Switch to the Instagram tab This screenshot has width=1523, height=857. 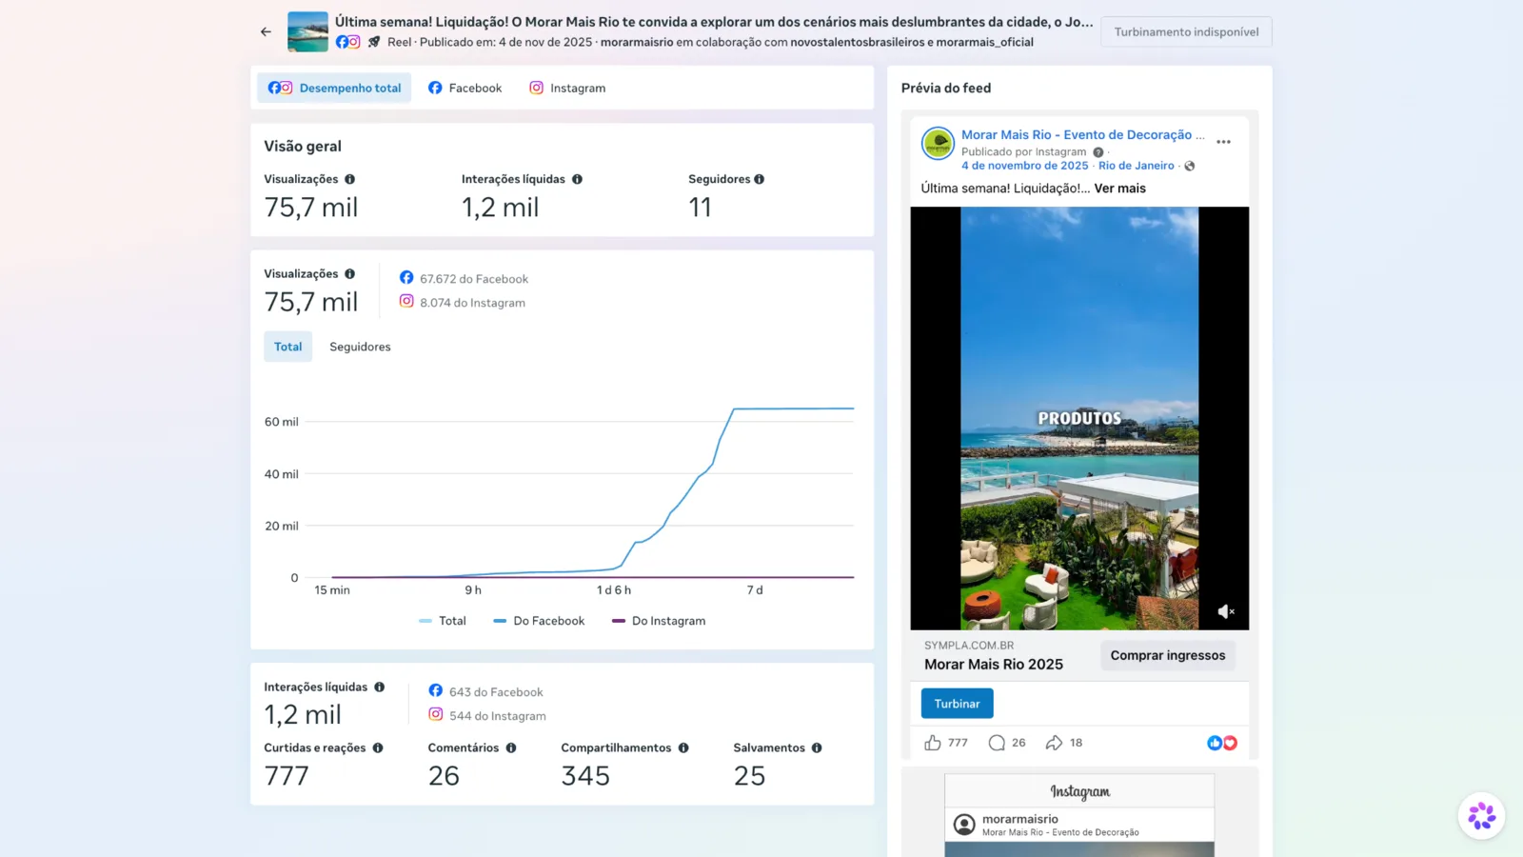pyautogui.click(x=567, y=88)
